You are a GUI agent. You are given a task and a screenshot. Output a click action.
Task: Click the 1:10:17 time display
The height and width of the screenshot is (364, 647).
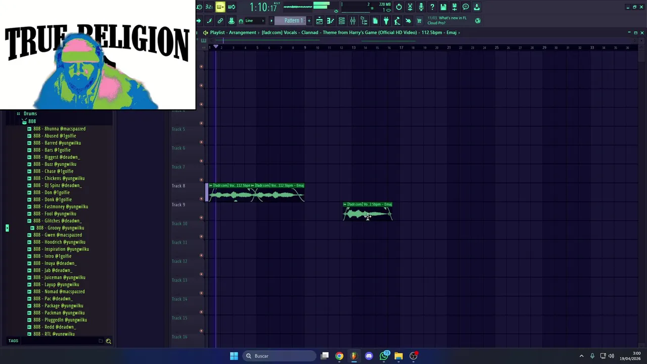click(x=263, y=7)
